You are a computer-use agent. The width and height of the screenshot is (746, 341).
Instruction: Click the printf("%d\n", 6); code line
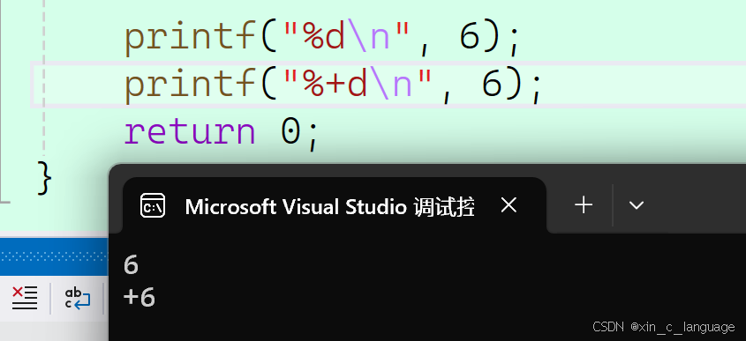click(x=322, y=38)
